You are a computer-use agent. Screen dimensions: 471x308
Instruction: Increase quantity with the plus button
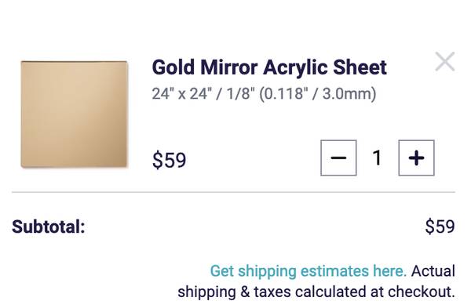416,158
